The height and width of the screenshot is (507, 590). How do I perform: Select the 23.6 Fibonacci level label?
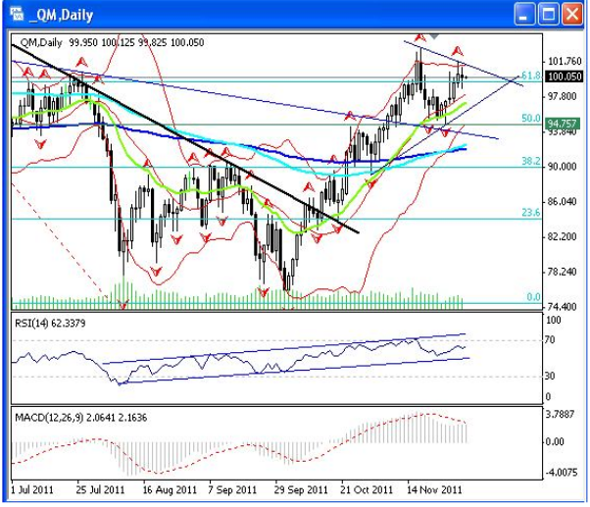point(530,213)
